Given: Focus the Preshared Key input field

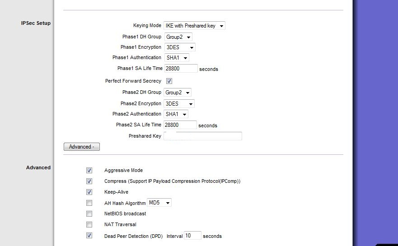Looking at the screenshot, I should [x=202, y=136].
